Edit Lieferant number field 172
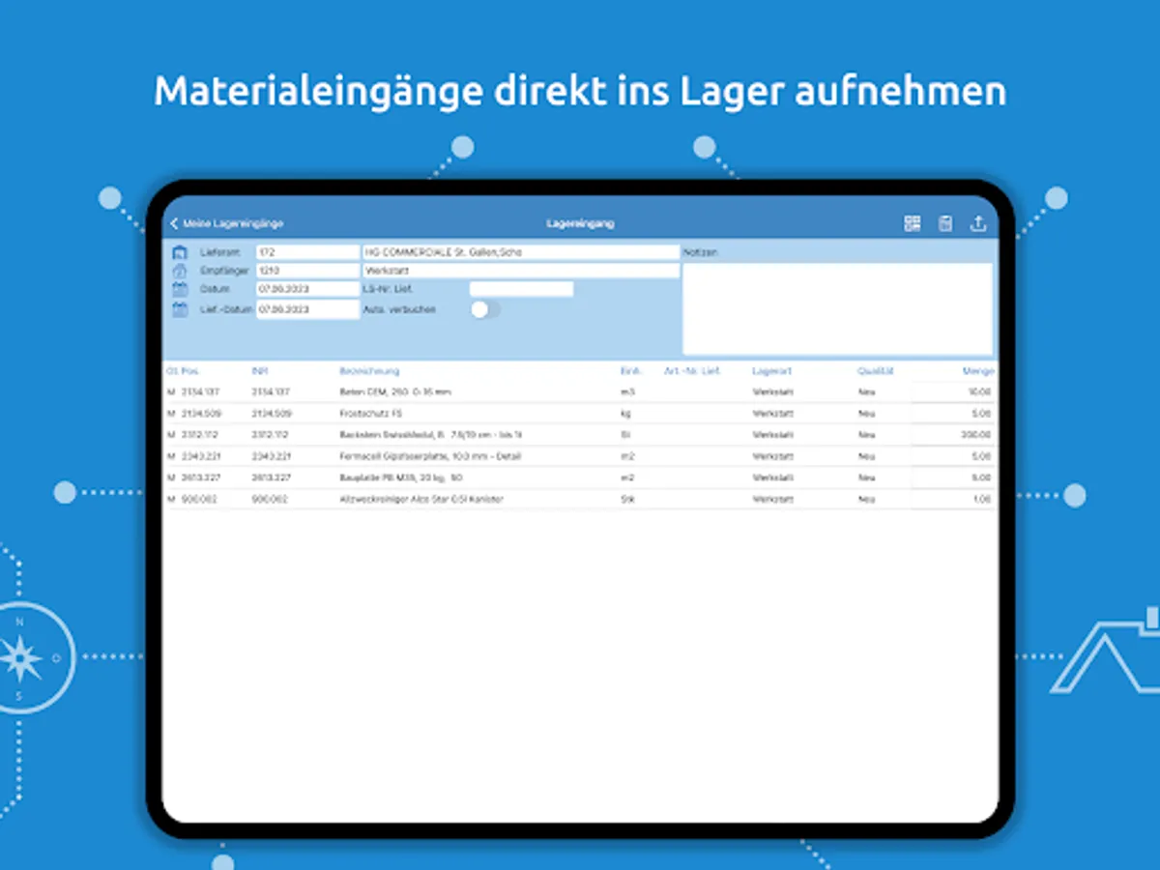 click(x=307, y=252)
